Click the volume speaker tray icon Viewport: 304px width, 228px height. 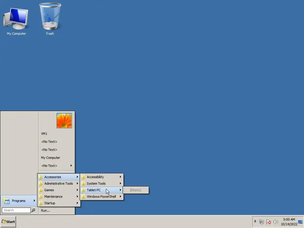pos(275,221)
